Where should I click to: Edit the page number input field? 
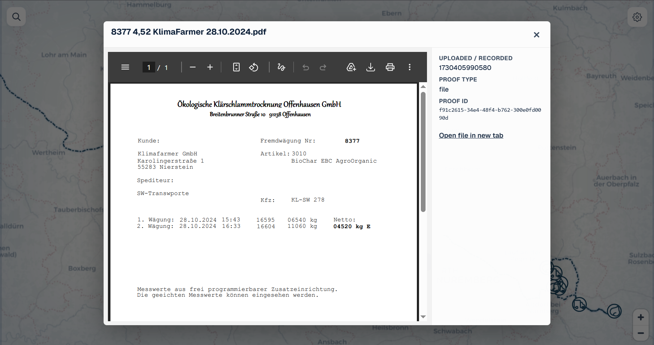point(149,67)
